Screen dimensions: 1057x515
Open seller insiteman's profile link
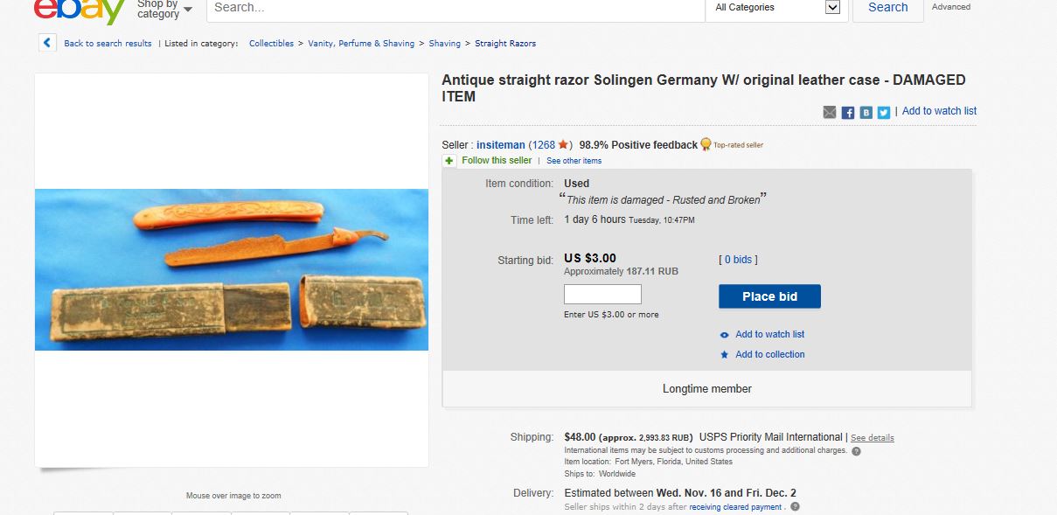coord(501,145)
